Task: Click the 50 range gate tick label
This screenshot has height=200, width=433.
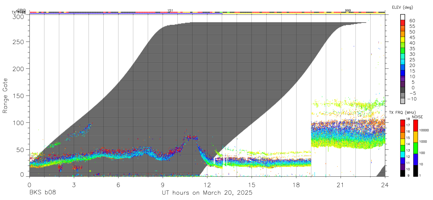Action: (x=20, y=150)
